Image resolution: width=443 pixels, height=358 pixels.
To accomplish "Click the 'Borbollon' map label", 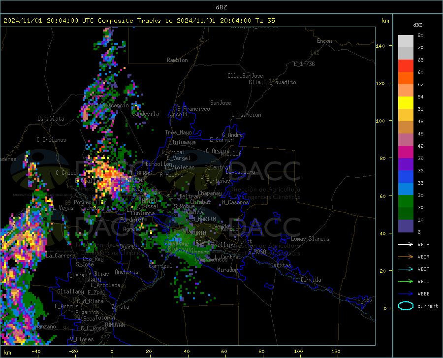I will [159, 164].
